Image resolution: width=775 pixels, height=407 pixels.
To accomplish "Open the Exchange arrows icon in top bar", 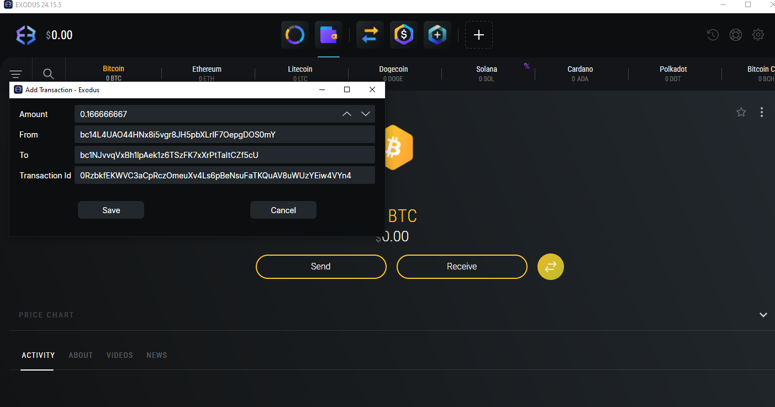I will [370, 35].
